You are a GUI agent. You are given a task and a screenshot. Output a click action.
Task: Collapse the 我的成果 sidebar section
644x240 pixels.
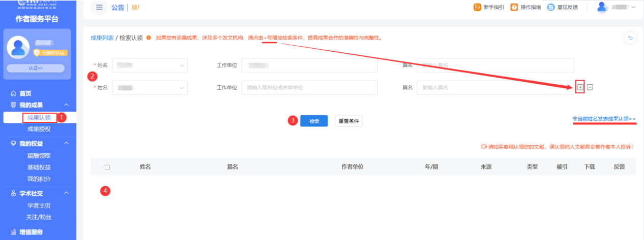pos(67,105)
